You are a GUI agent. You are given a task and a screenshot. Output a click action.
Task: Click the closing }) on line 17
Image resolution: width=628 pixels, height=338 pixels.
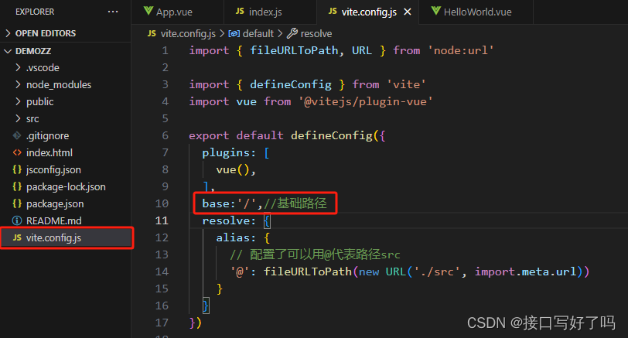196,323
